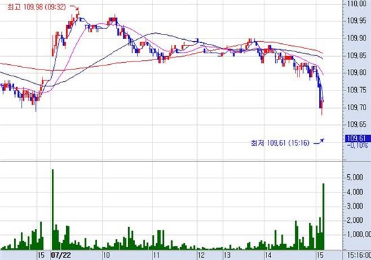The height and width of the screenshot is (260, 371).
Task: Click the 110.00 price axis label
Action: 357,3
